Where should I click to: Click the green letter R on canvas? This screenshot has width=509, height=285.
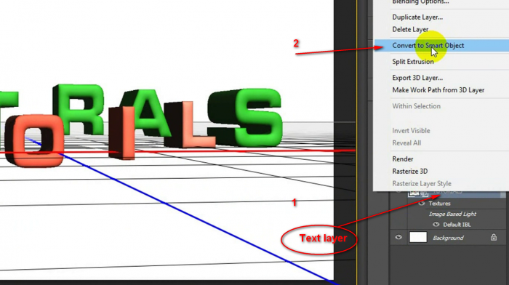click(79, 109)
